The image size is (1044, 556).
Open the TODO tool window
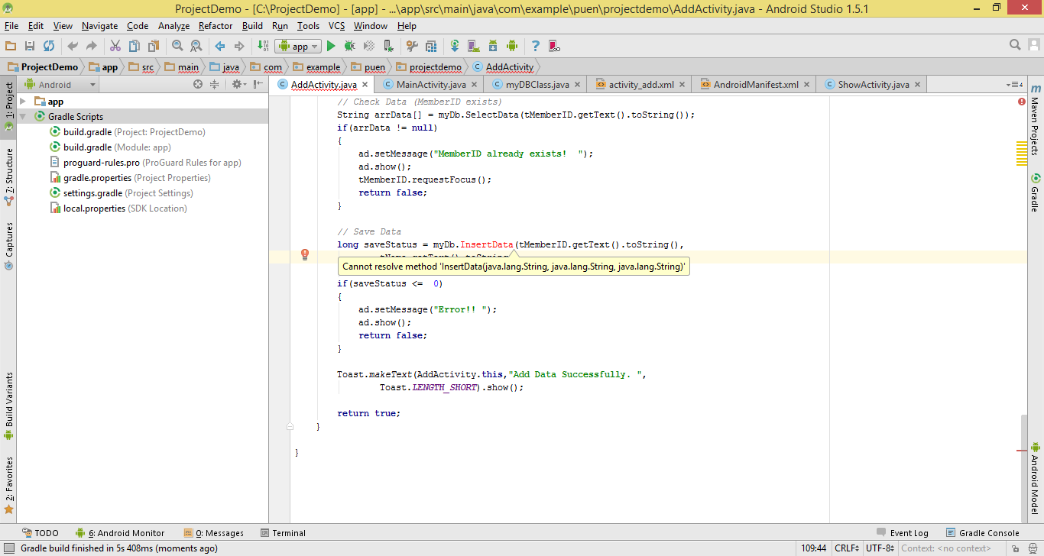[41, 533]
